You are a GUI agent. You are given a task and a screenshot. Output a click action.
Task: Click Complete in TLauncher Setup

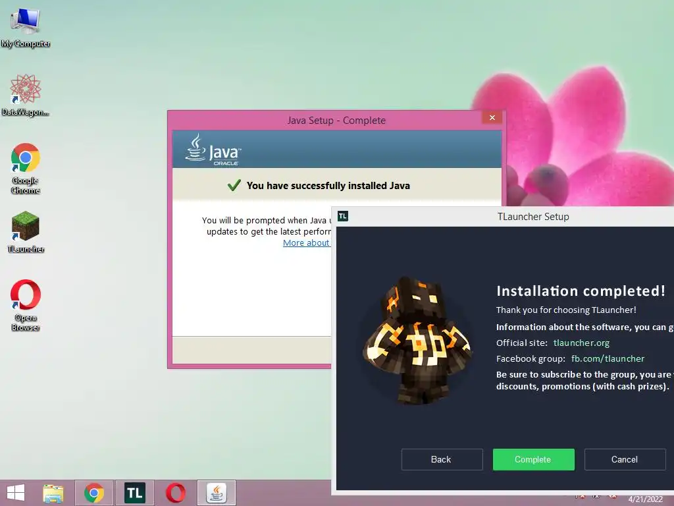point(533,459)
